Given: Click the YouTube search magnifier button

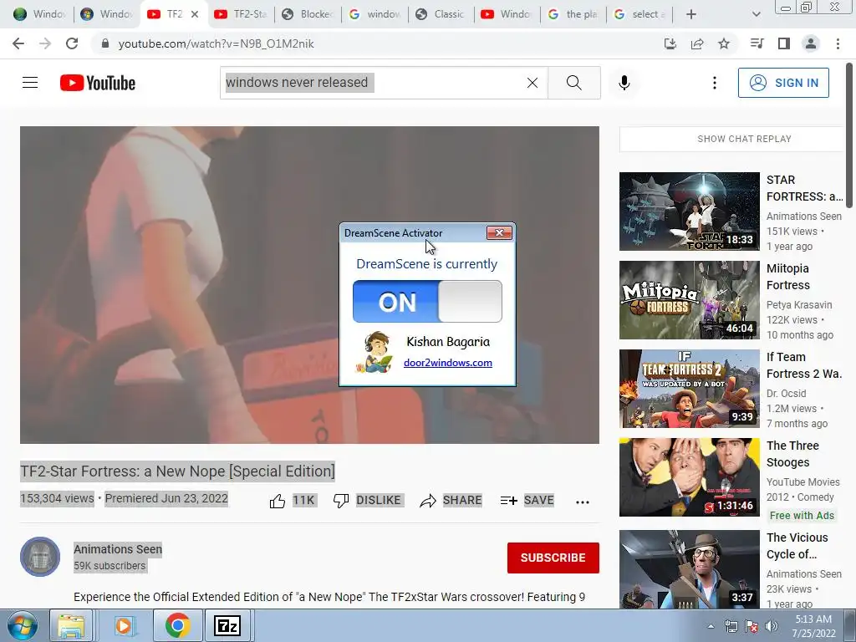Looking at the screenshot, I should point(573,83).
